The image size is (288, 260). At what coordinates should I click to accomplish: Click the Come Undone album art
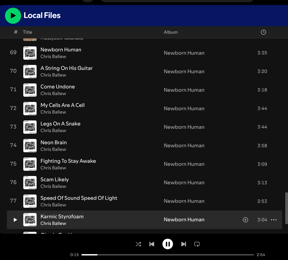[30, 90]
